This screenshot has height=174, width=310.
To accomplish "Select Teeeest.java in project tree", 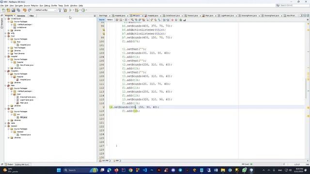I will pos(25,135).
